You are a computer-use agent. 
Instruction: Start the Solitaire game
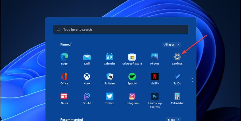tap(109, 79)
